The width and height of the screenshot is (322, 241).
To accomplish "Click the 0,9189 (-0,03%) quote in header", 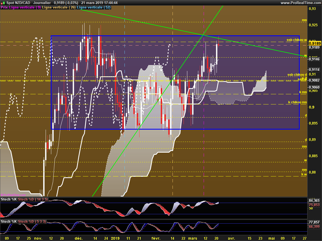I will pos(66,3).
